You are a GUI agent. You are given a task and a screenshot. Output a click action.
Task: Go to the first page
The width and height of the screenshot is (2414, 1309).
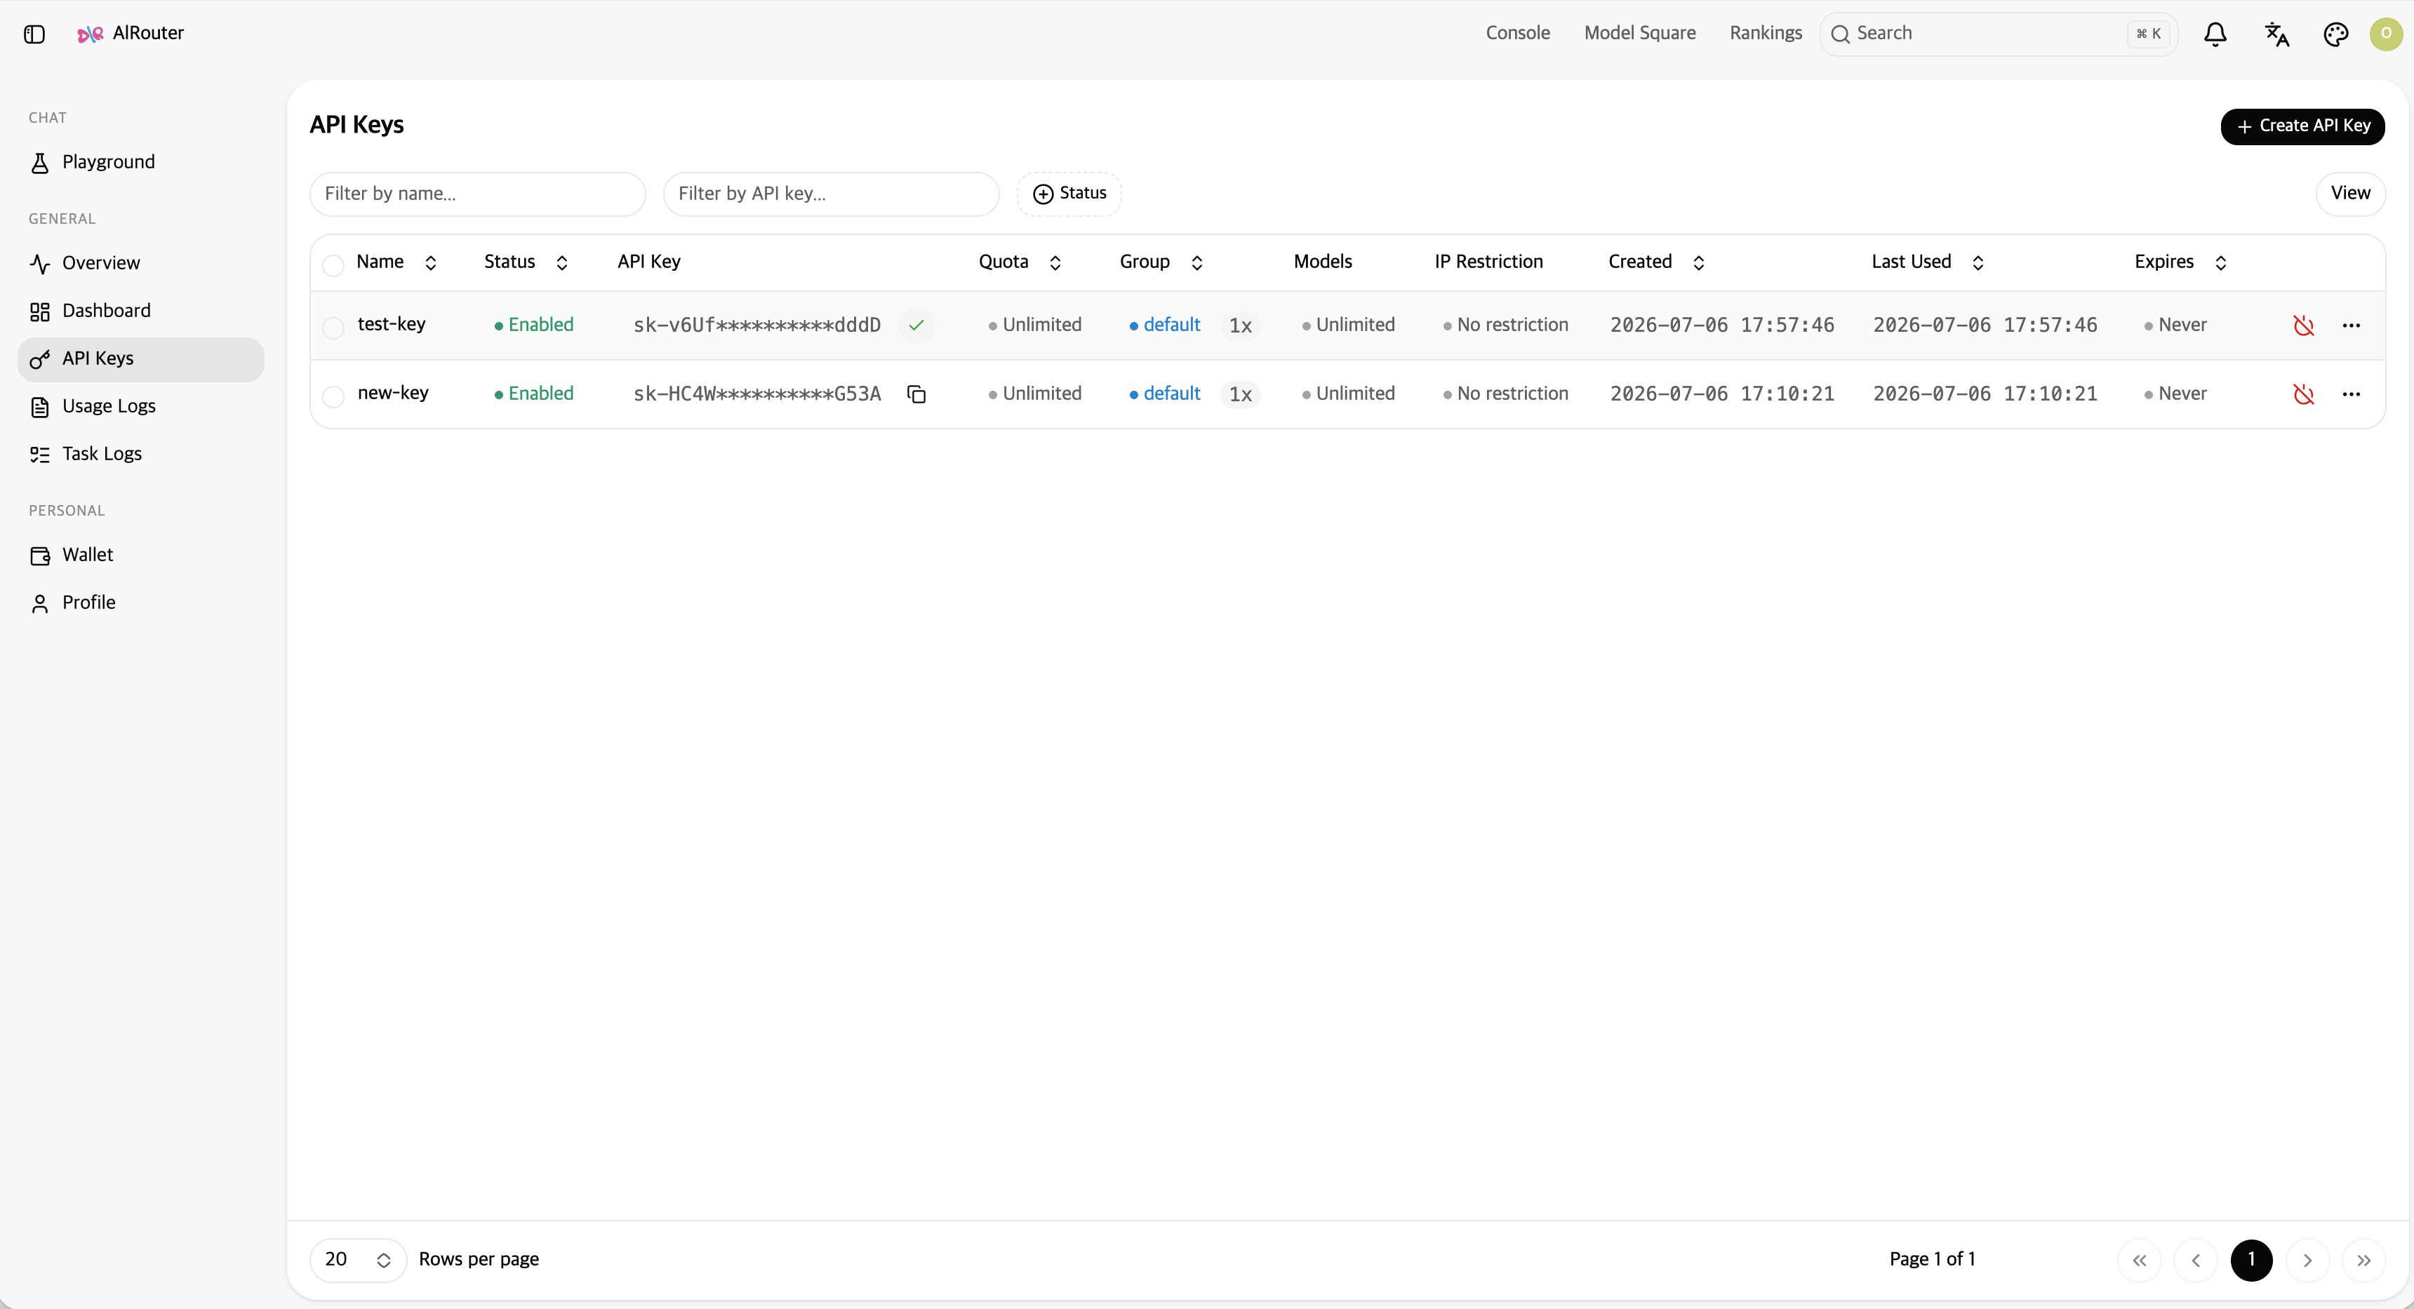coord(2140,1261)
